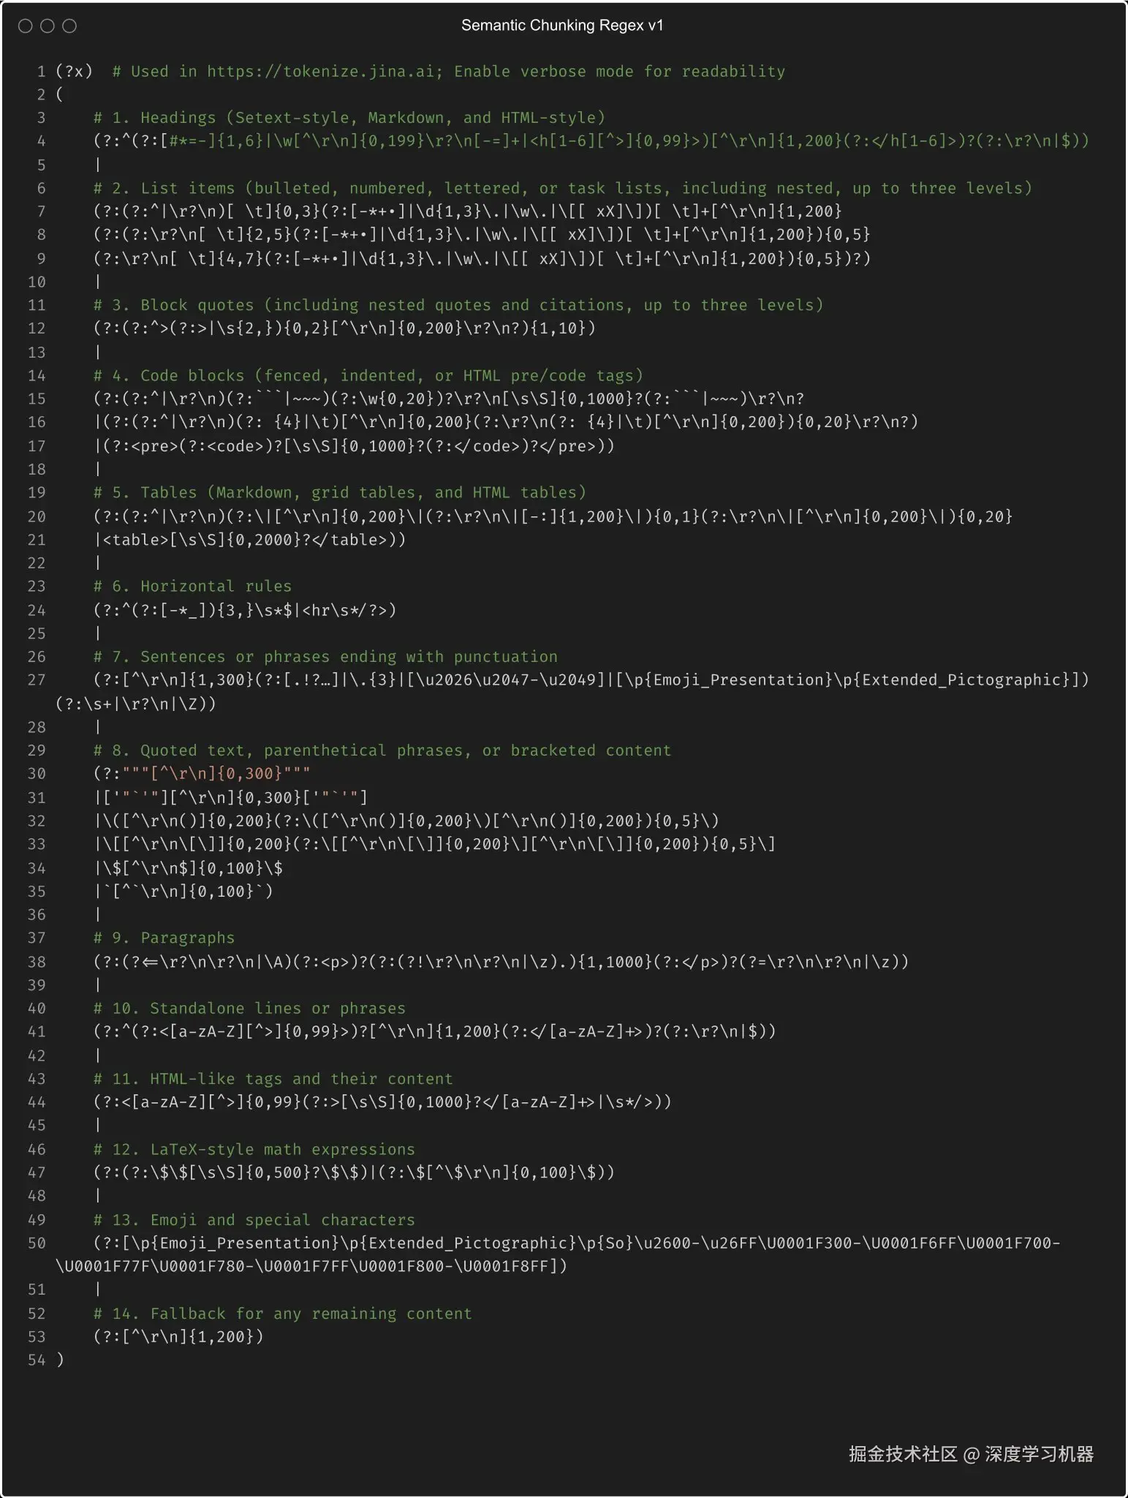Click the '12. LaTeX-style math expressions' comment
The image size is (1128, 1498).
point(254,1149)
